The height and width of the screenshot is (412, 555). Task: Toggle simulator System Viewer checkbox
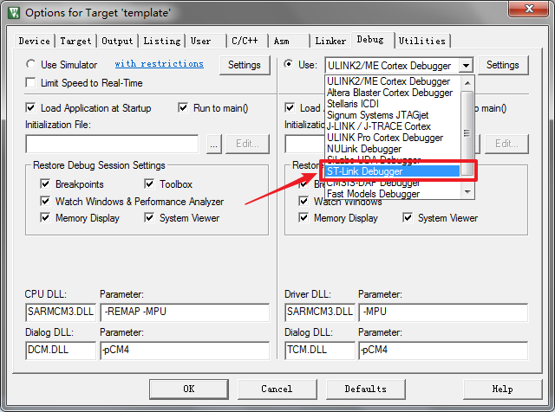(x=149, y=217)
